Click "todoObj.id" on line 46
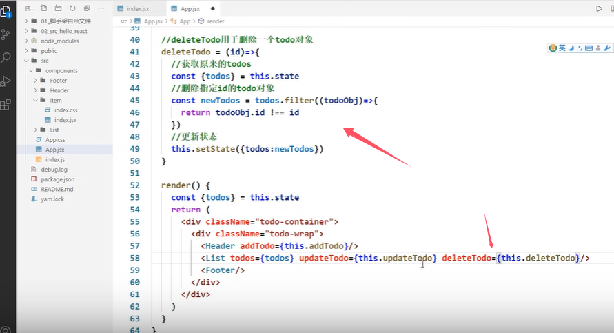The height and width of the screenshot is (333, 614). click(x=240, y=112)
